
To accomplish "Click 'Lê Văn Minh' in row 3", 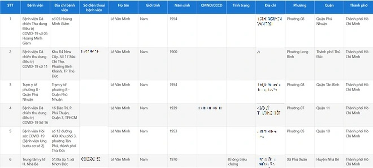I will coord(120,85).
